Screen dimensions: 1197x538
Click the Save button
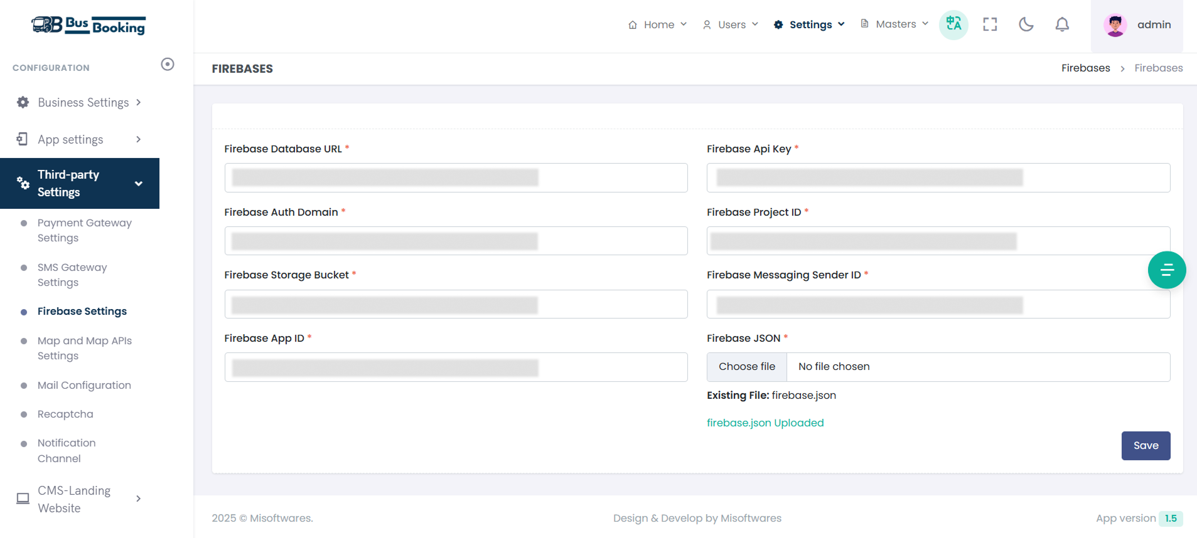point(1146,446)
